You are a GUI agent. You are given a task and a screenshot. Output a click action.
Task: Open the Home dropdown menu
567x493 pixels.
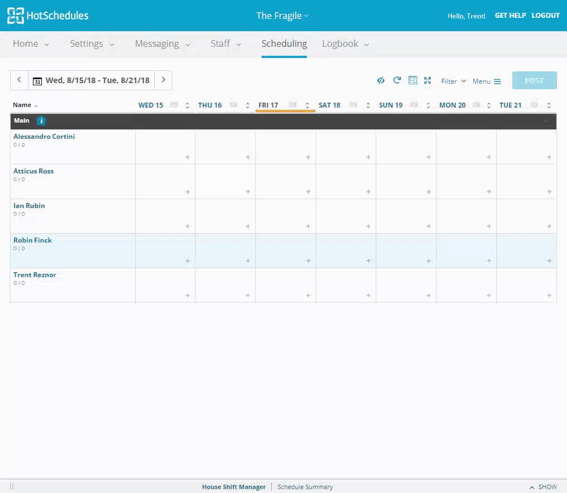point(31,43)
